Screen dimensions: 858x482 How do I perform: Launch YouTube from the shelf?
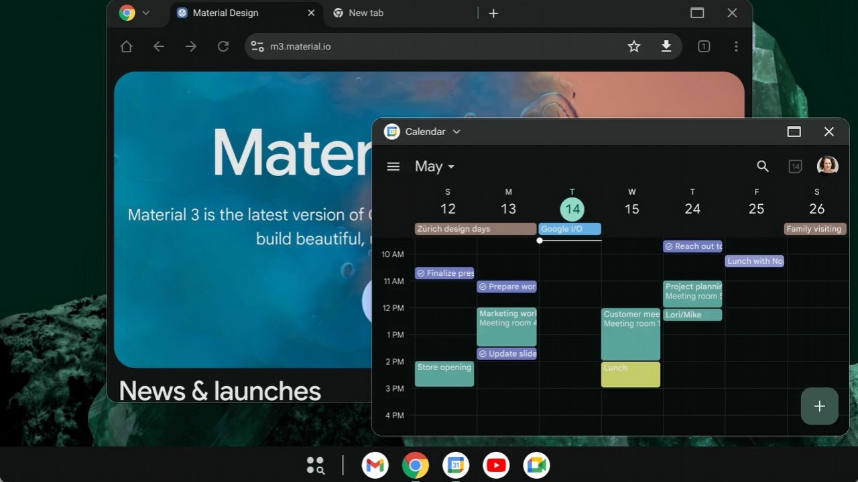click(x=496, y=465)
